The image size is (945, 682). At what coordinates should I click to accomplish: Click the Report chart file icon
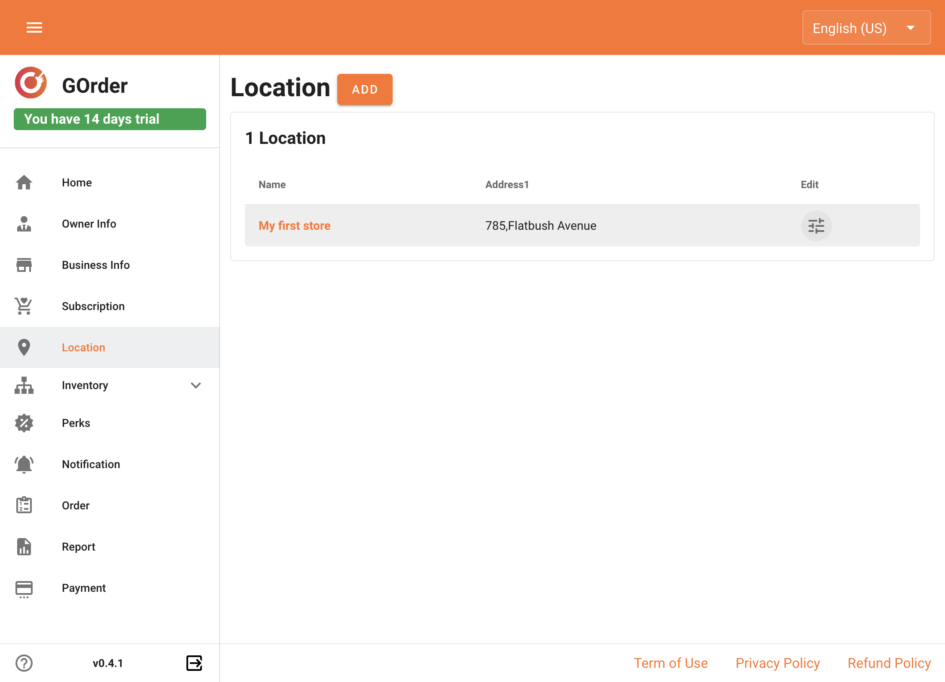click(x=24, y=547)
